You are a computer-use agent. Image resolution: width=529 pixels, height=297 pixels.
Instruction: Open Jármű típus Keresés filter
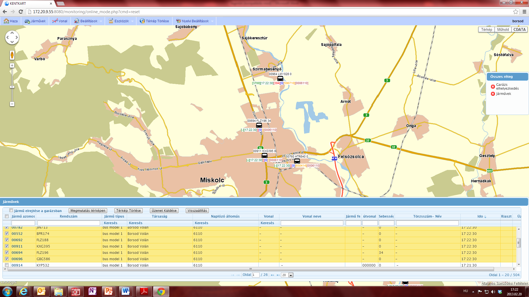110,223
